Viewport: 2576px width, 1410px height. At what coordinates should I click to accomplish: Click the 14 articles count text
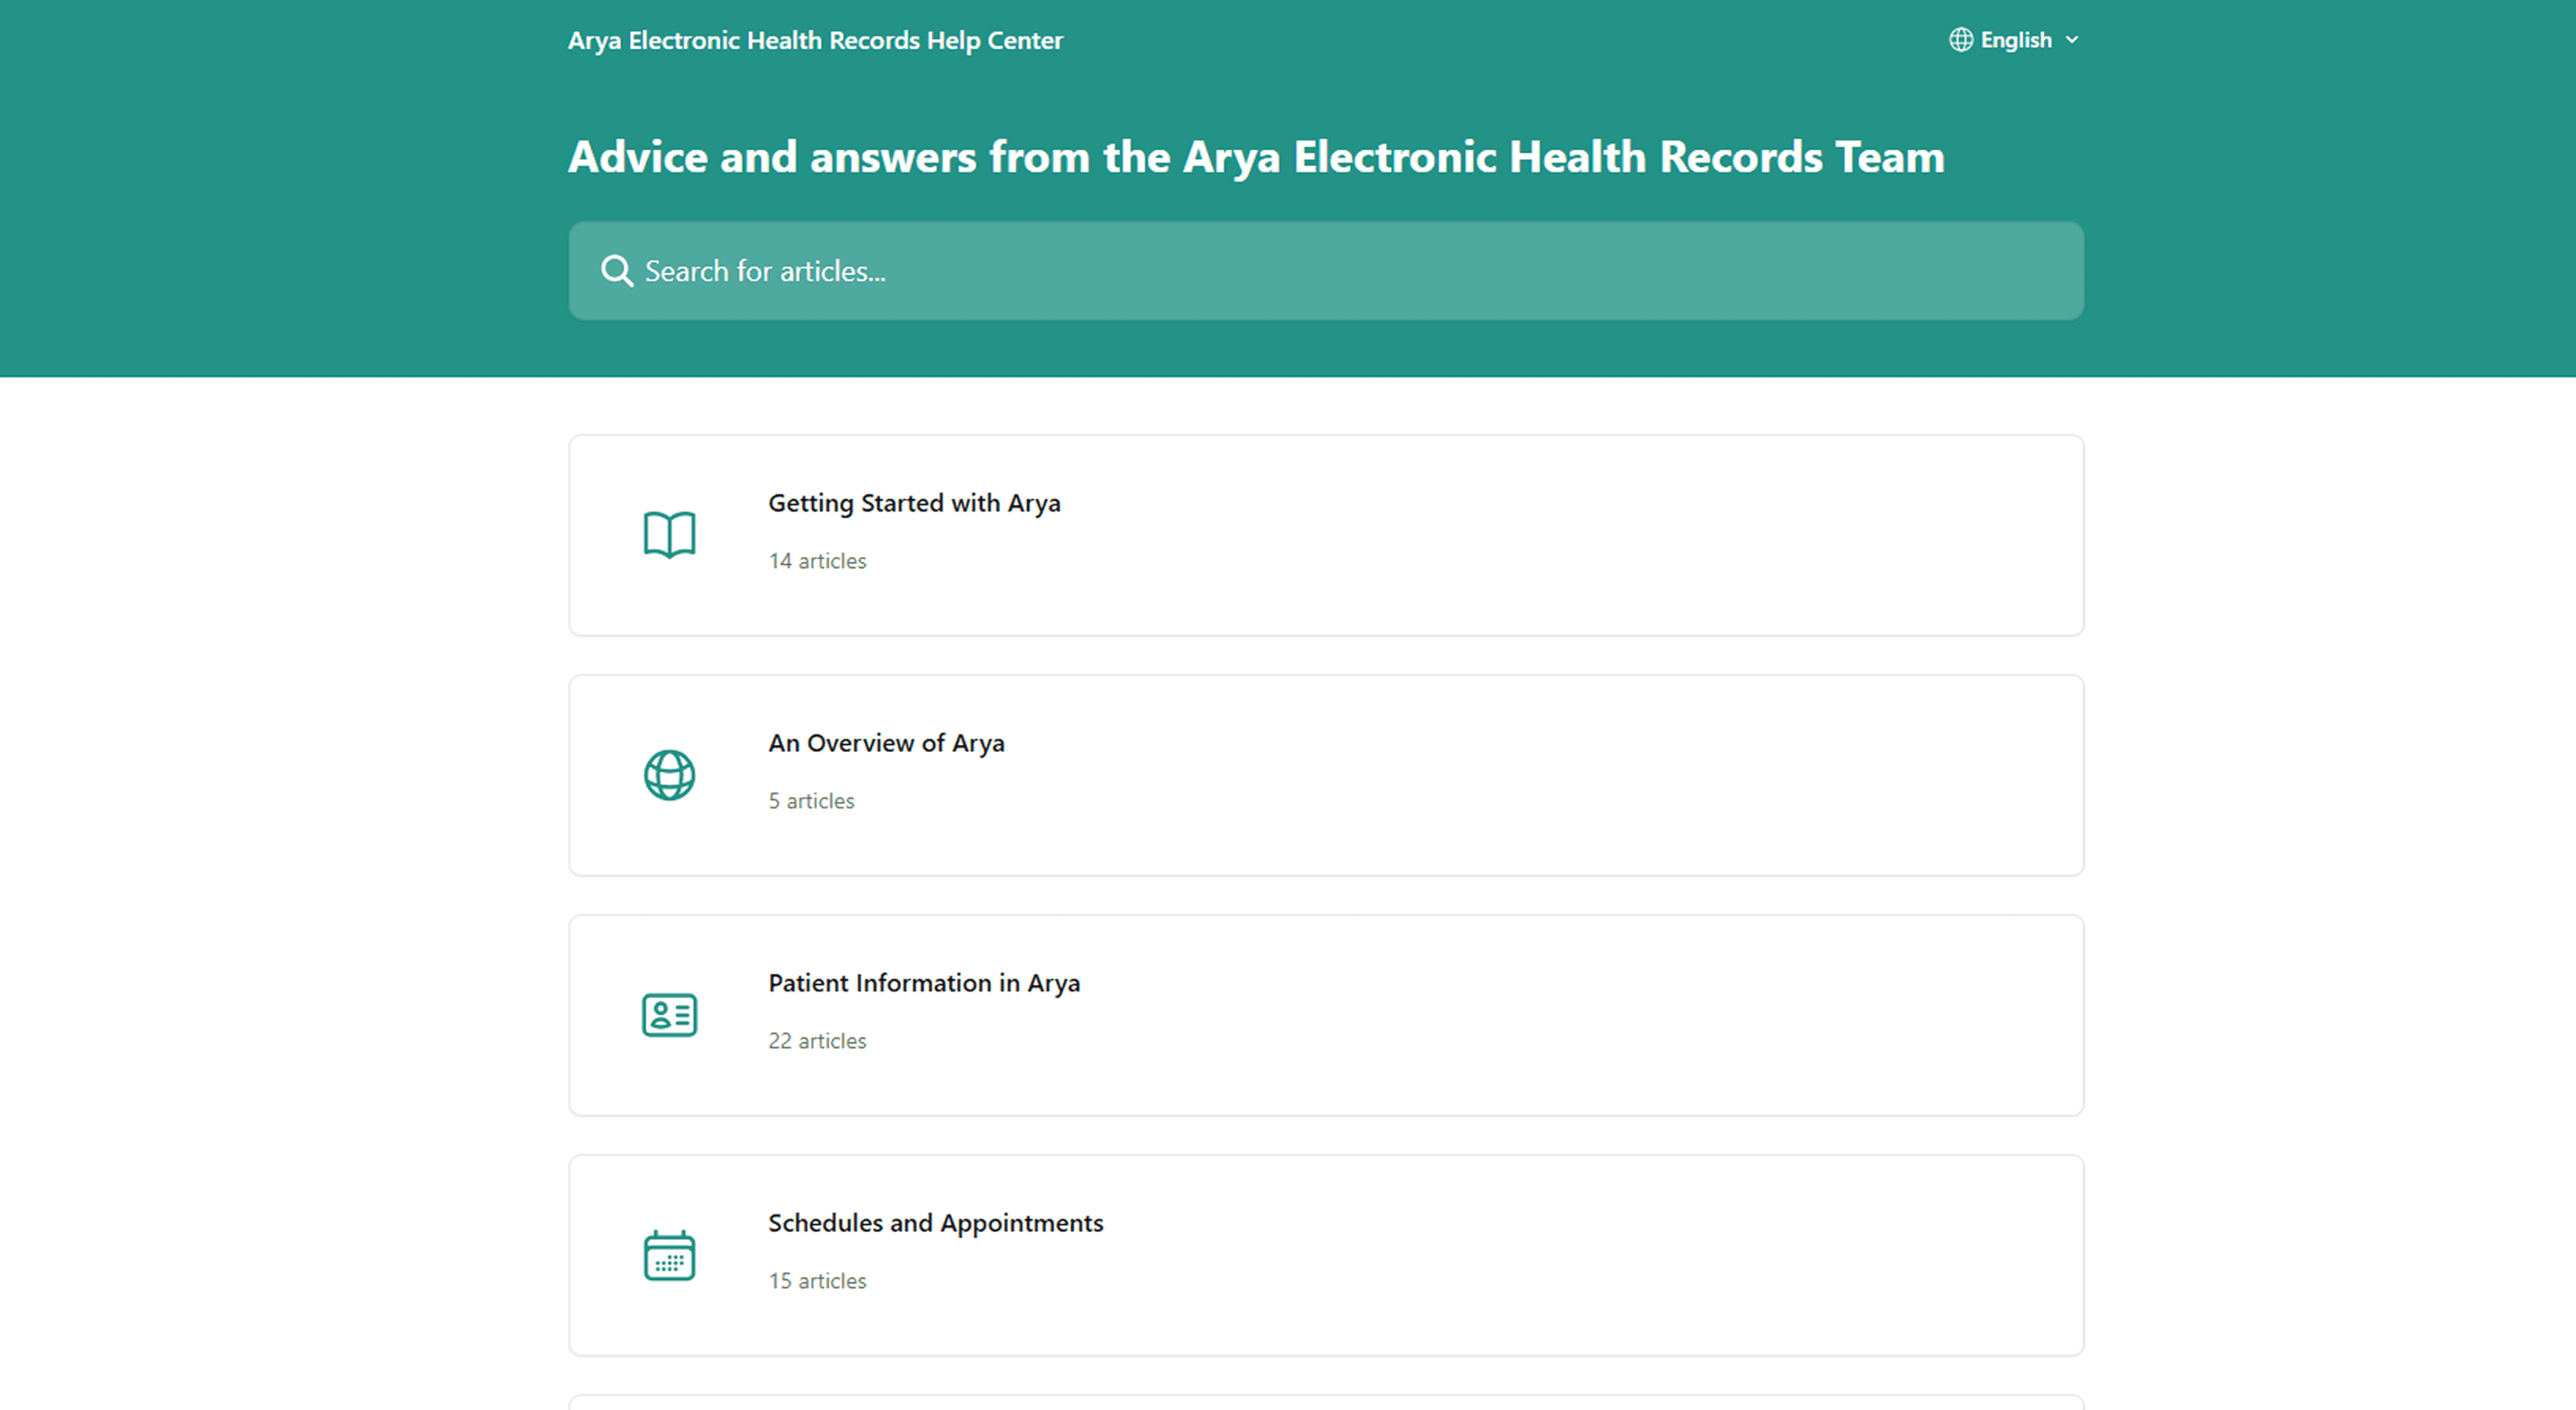(x=817, y=561)
